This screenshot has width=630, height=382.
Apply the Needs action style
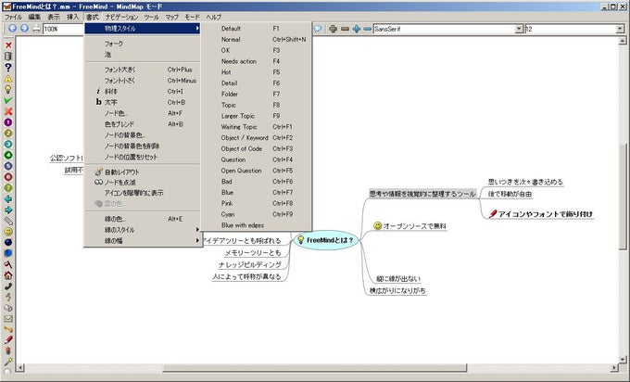coord(256,61)
